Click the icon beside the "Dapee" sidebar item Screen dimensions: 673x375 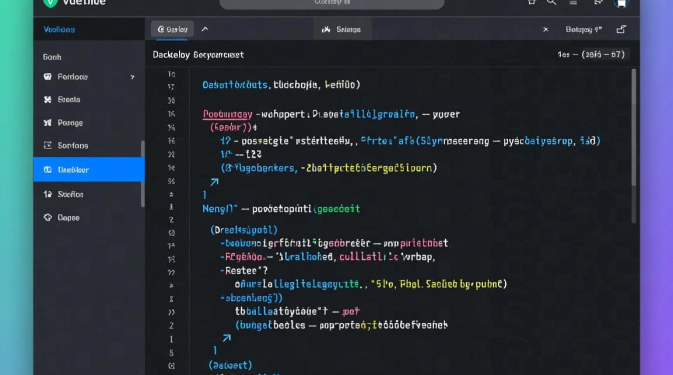tap(48, 217)
